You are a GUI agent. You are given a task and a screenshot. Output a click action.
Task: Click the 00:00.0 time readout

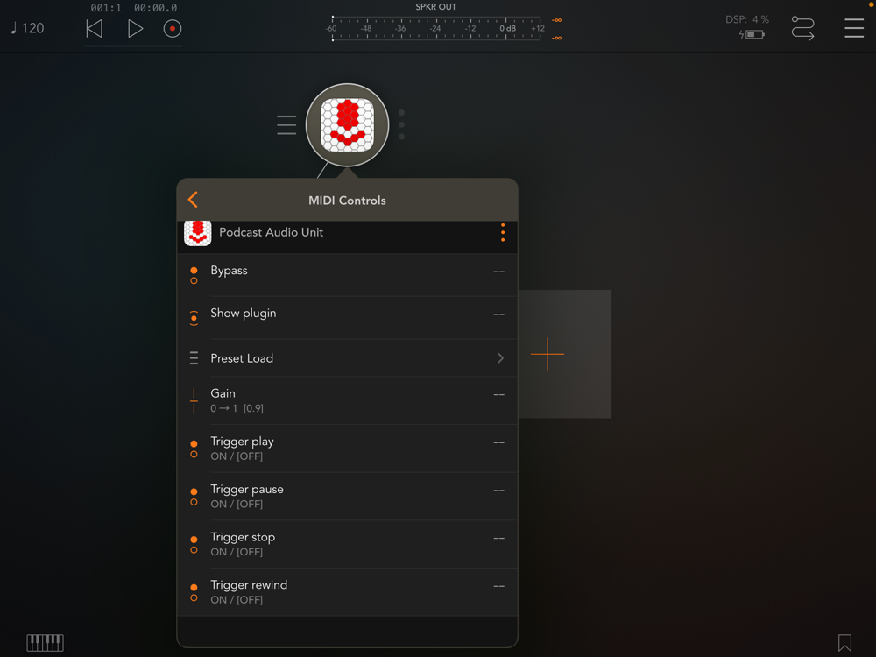click(155, 8)
